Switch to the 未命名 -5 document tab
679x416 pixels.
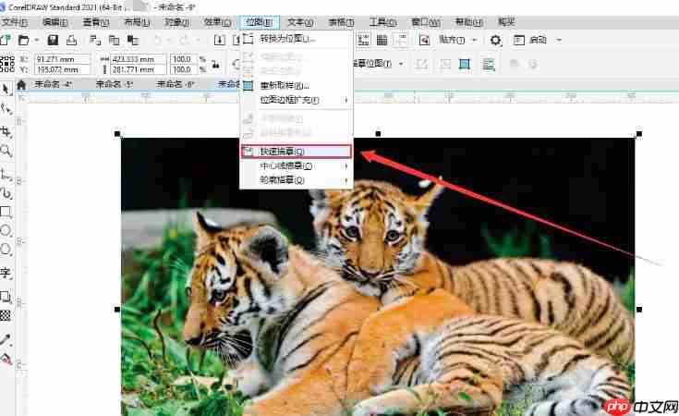pyautogui.click(x=114, y=84)
